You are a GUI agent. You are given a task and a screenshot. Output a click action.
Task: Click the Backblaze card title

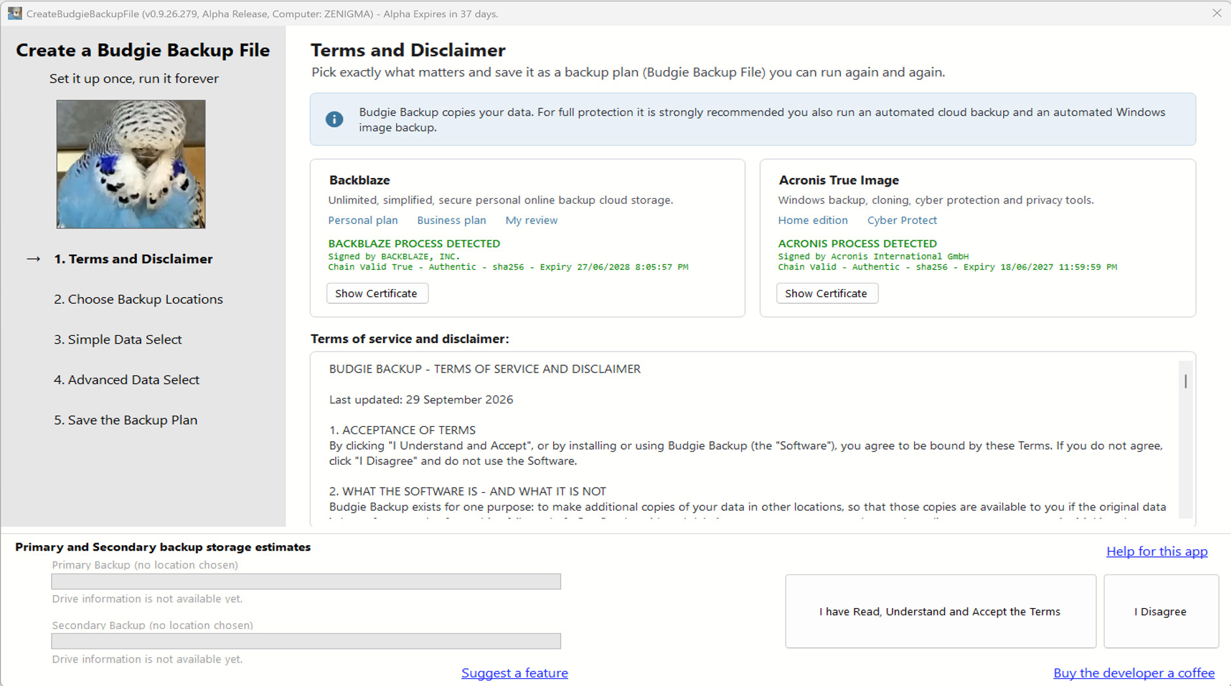359,180
